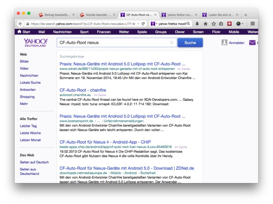Viewport: 273px width, 204px height.
Task: Show more search types via Mehr
Action: click(24, 104)
